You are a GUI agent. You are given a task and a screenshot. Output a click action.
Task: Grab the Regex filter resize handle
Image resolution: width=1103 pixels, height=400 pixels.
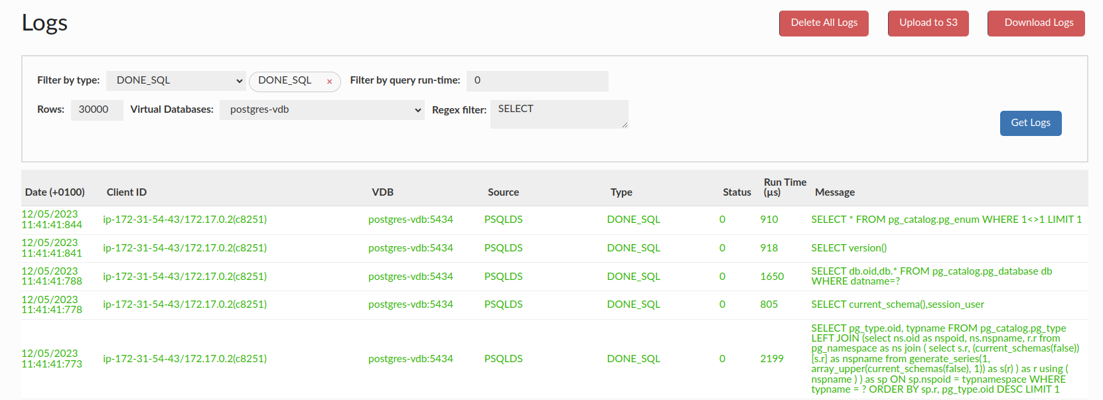[625, 125]
